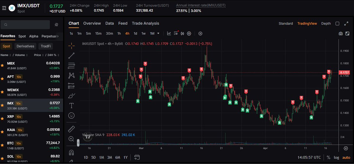Toggle the square checkbox beside Depth
354x164 pixels.
coord(337,24)
